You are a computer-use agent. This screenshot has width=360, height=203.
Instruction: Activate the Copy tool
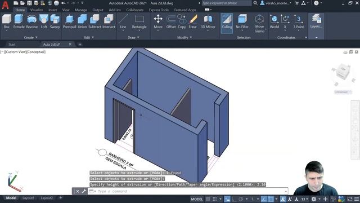[x=182, y=21]
